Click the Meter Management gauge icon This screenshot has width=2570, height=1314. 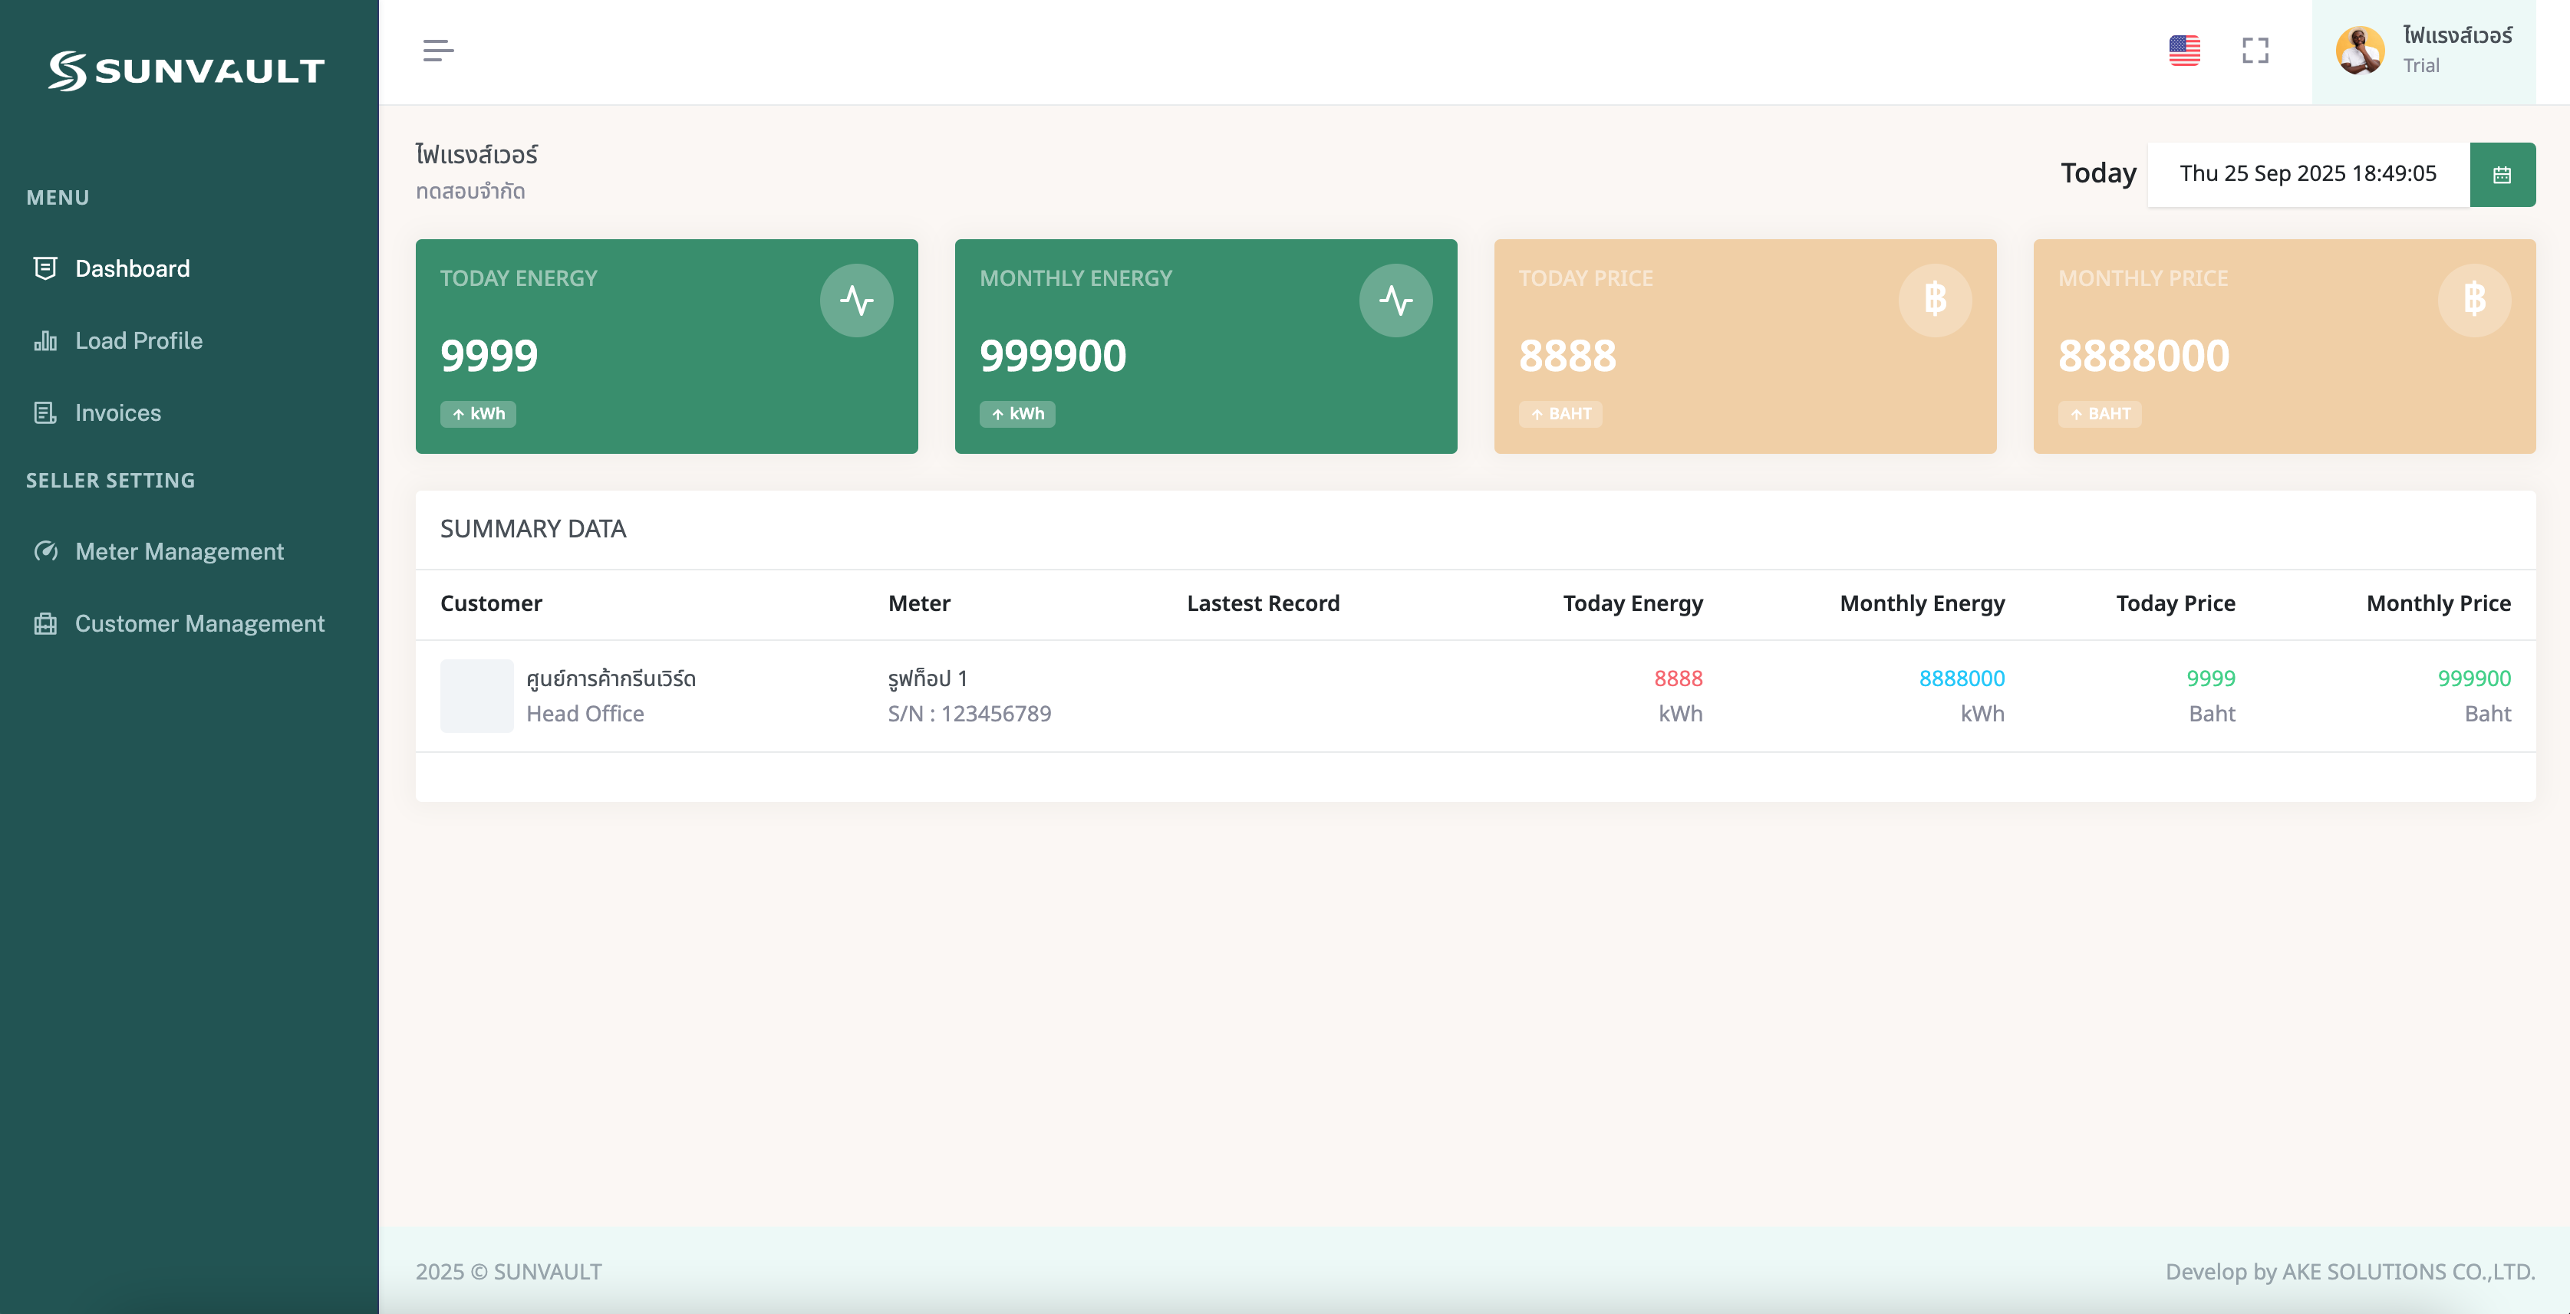tap(45, 551)
